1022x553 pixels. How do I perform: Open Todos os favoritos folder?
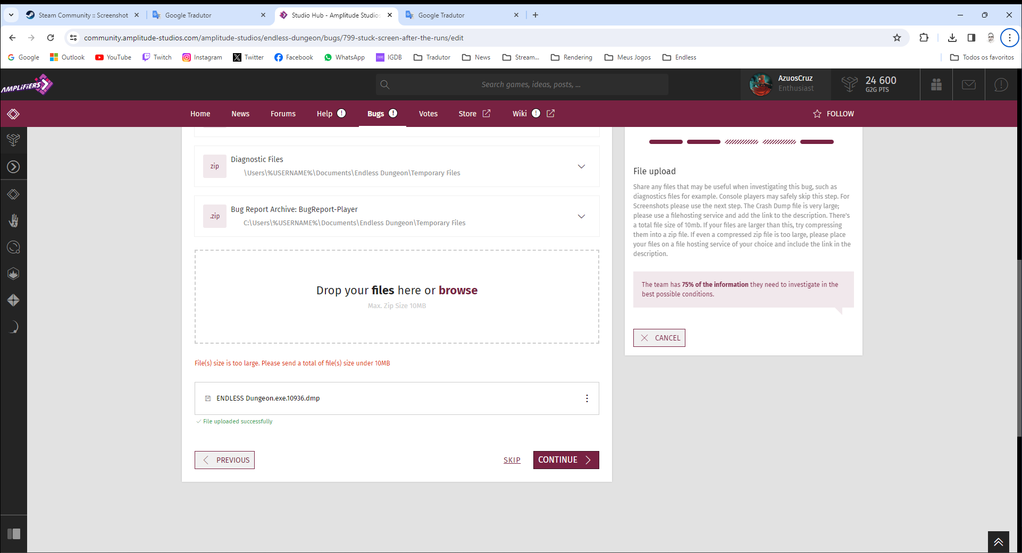click(982, 57)
